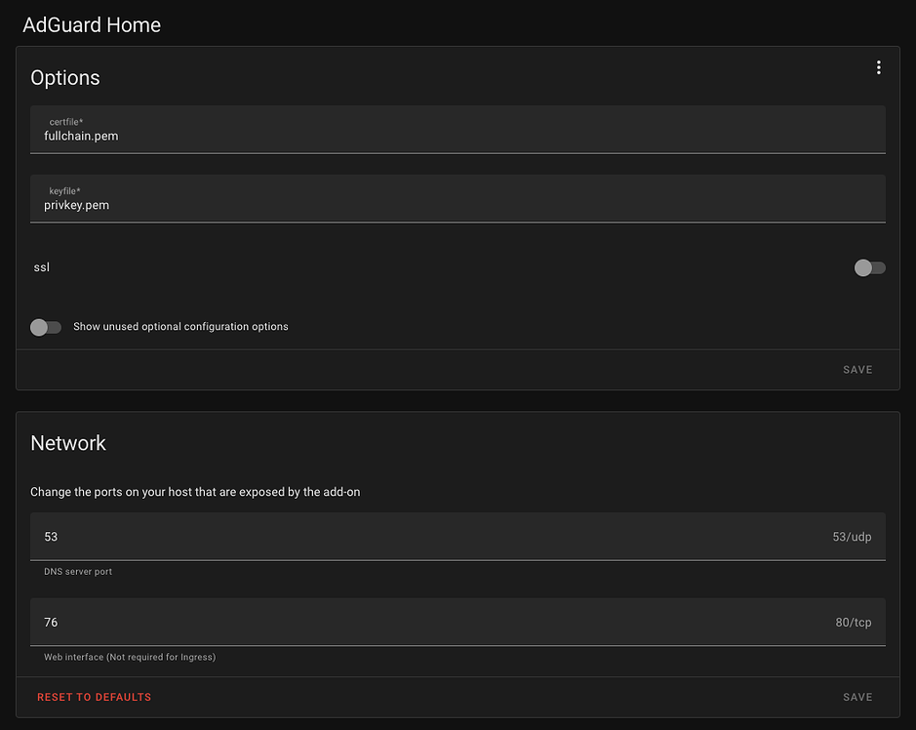Select the AdGuard Home page title
Viewport: 916px width, 730px height.
coord(91,24)
